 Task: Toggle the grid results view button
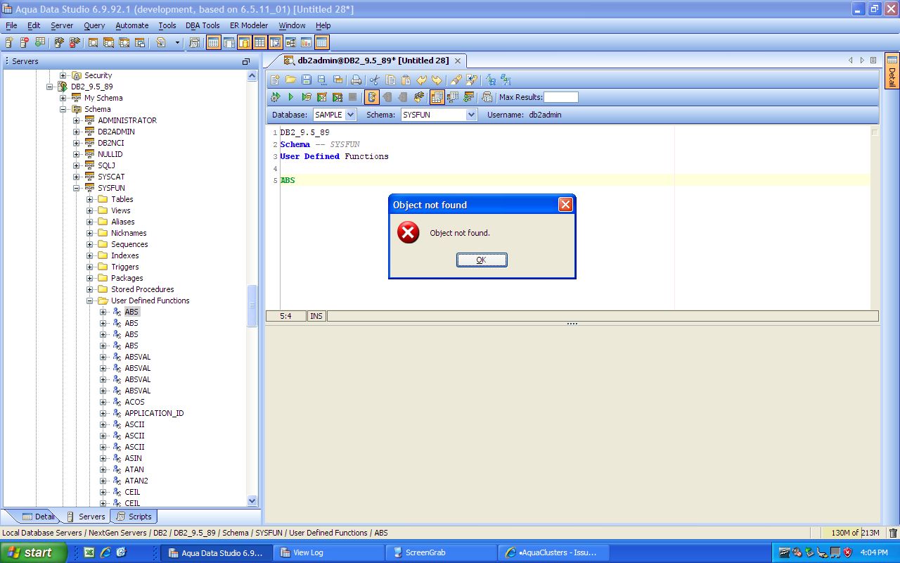[x=437, y=97]
